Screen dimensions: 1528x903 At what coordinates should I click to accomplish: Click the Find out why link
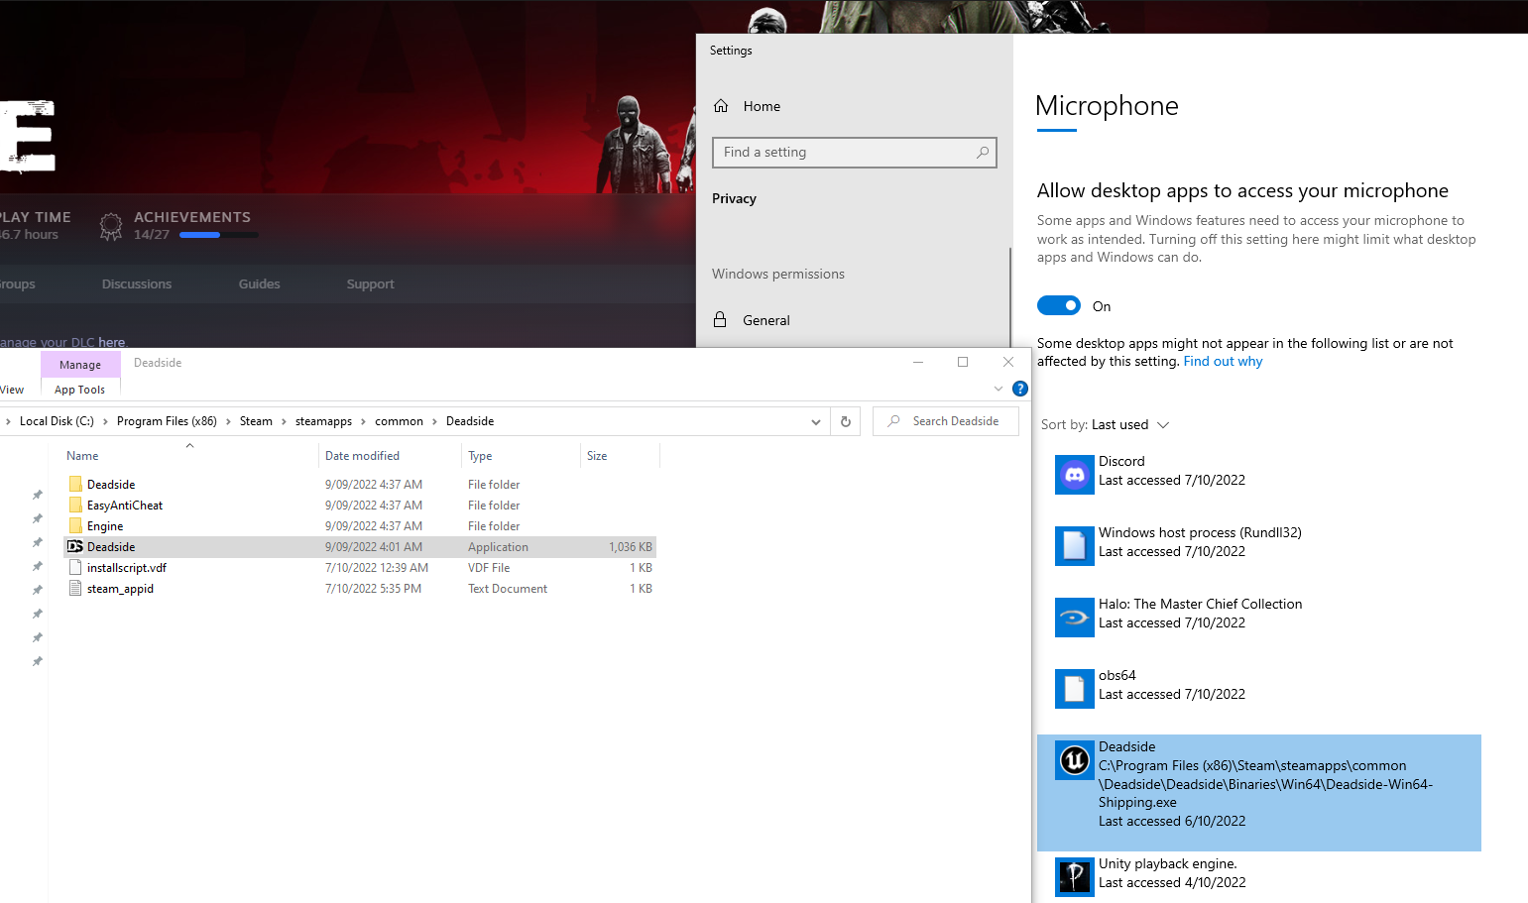[1223, 362]
